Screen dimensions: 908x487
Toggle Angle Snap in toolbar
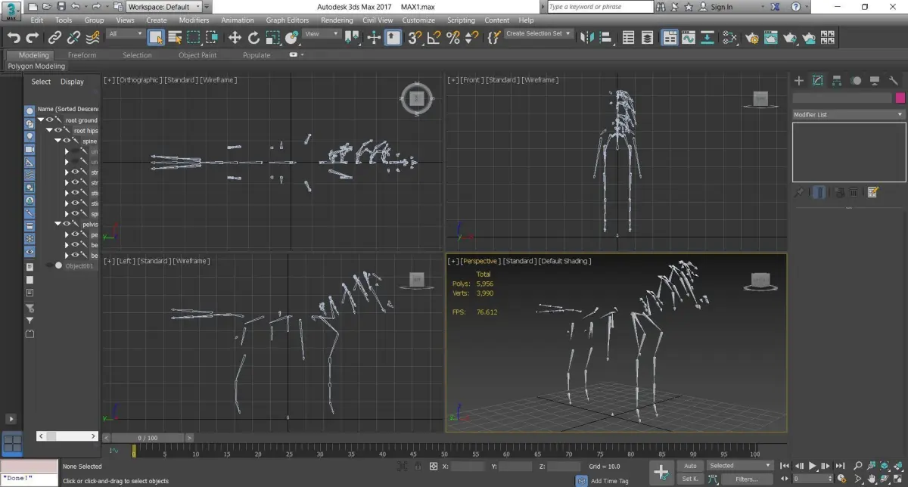[434, 37]
